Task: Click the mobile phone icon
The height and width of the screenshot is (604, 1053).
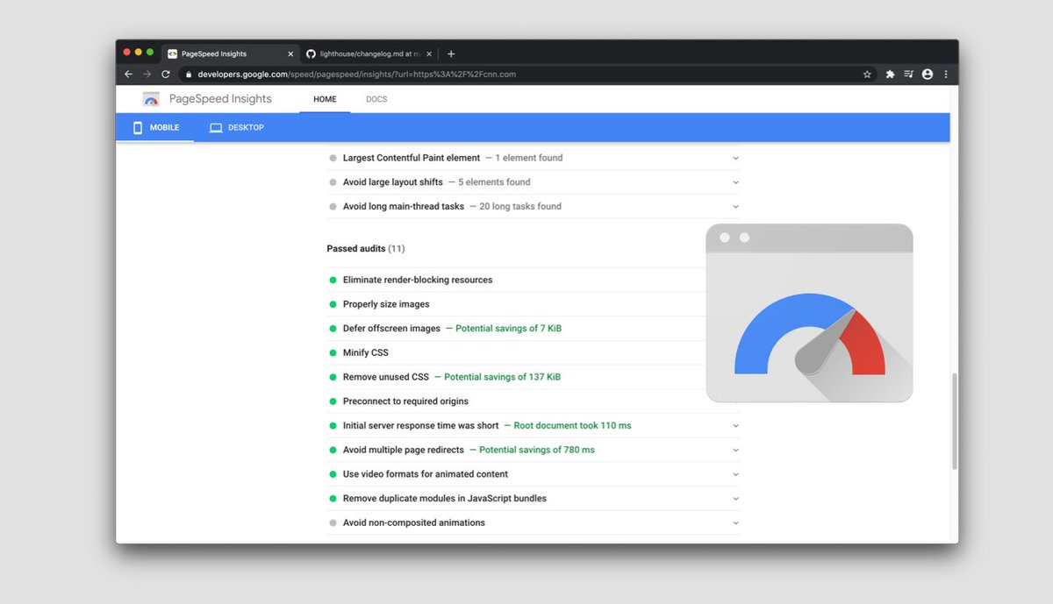Action: tap(138, 128)
